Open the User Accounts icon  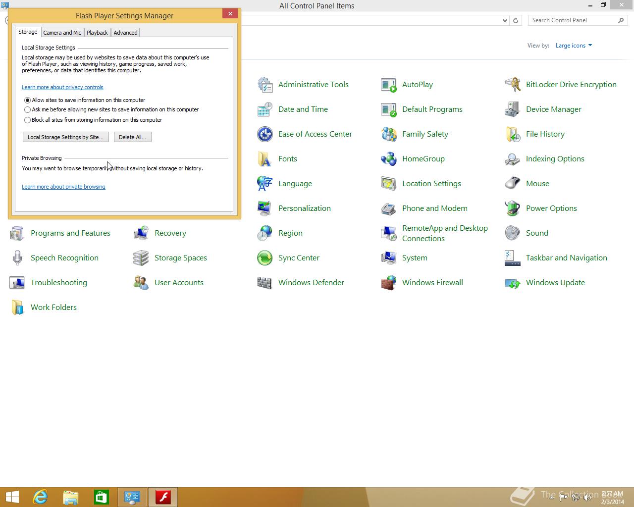(141, 283)
